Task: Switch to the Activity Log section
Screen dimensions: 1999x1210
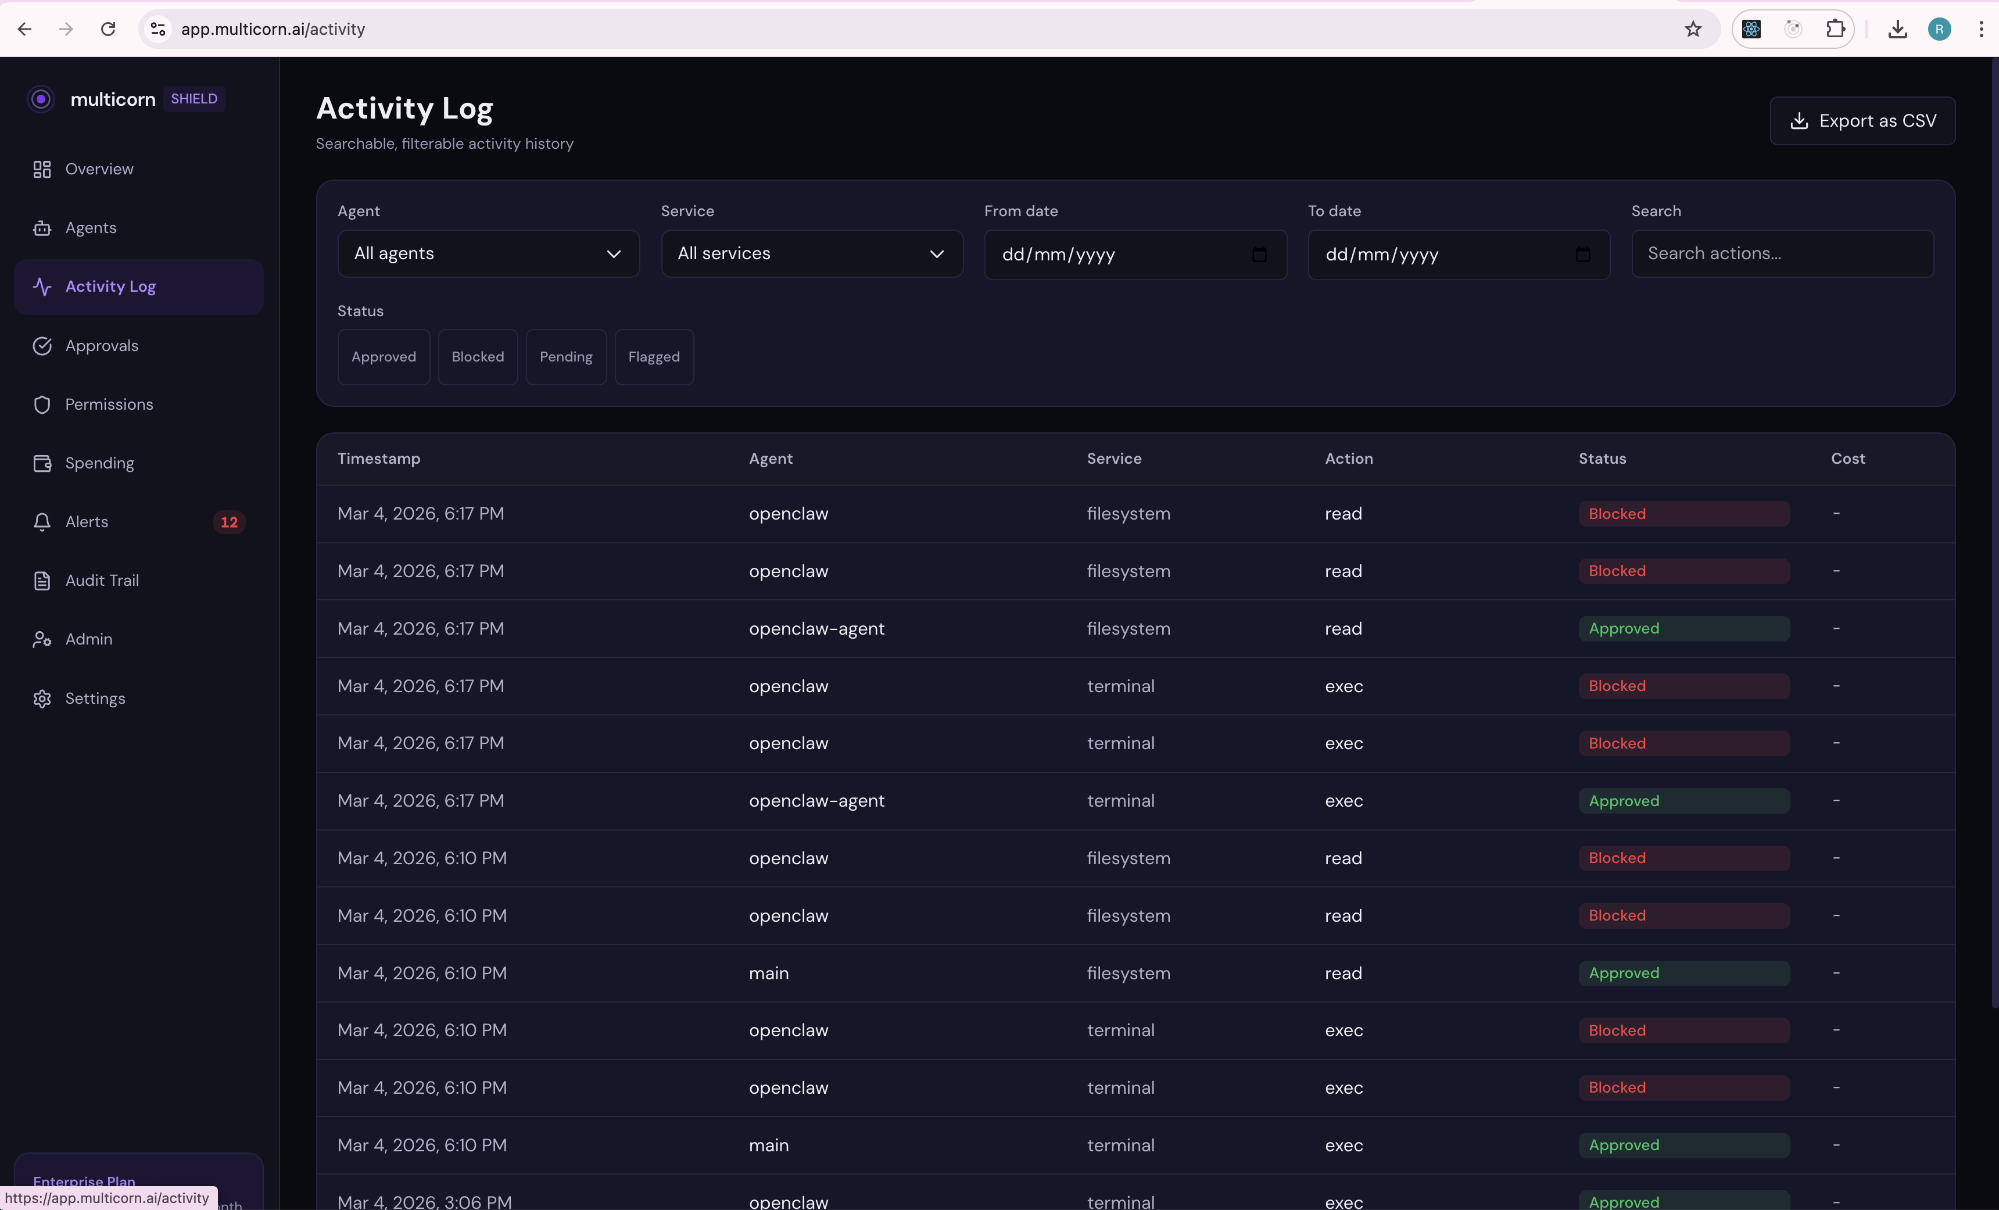Action: (111, 286)
